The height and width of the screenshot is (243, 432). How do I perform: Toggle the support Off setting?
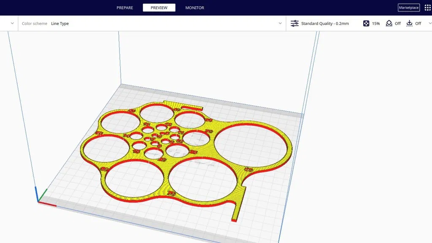(x=397, y=23)
